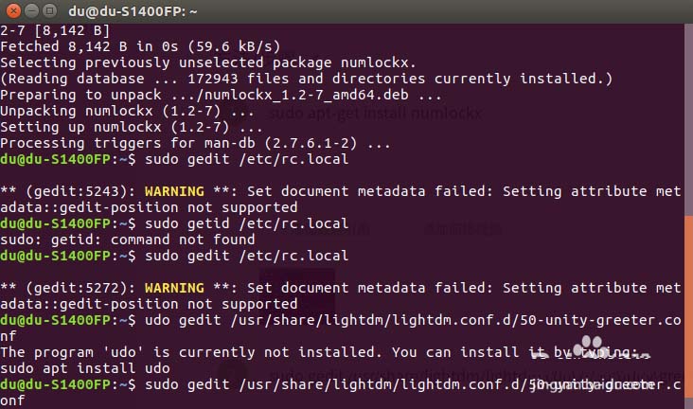Click the 'sudo apt install udo' suggestion
The image size is (693, 409).
pos(85,368)
